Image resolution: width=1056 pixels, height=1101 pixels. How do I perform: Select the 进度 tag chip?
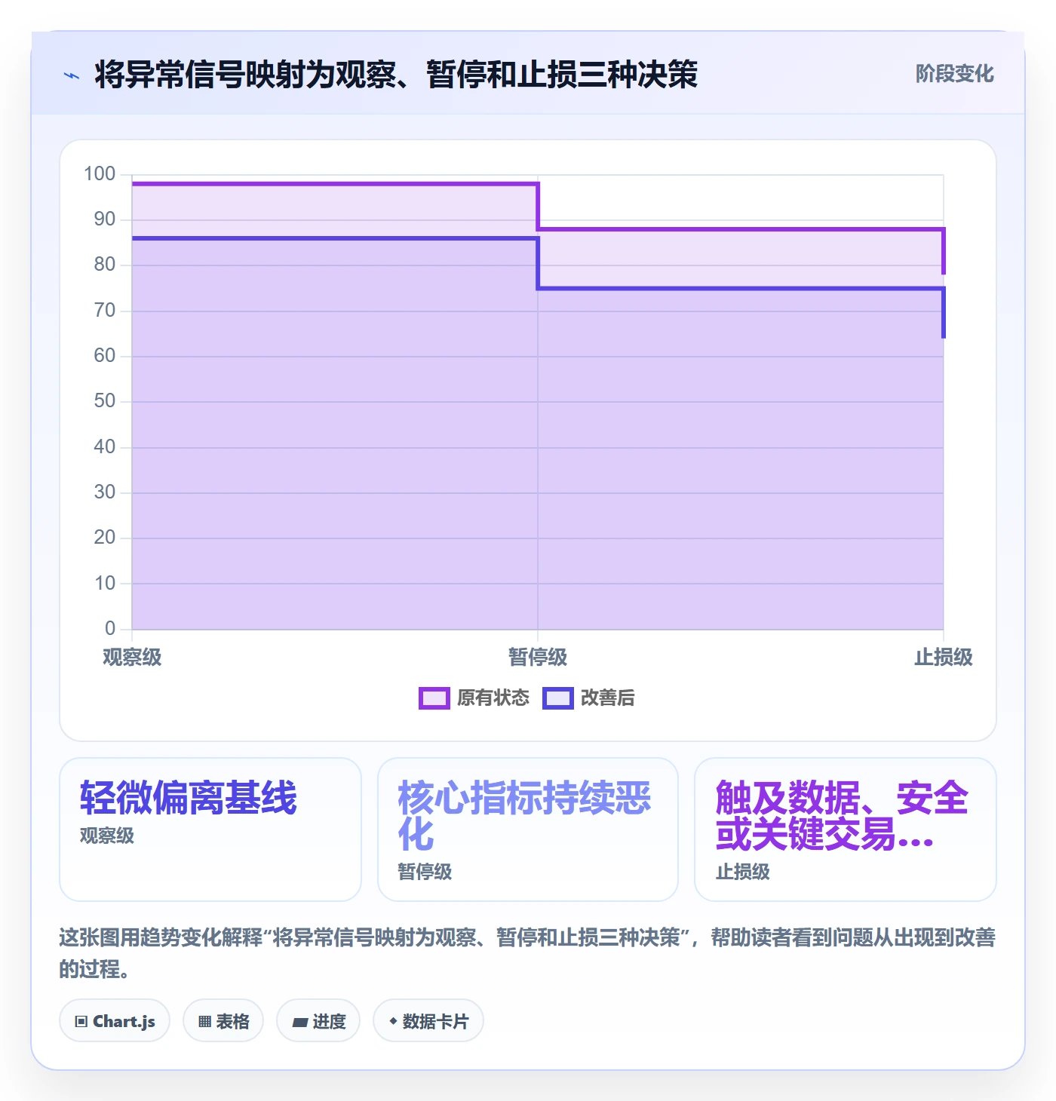[318, 1021]
